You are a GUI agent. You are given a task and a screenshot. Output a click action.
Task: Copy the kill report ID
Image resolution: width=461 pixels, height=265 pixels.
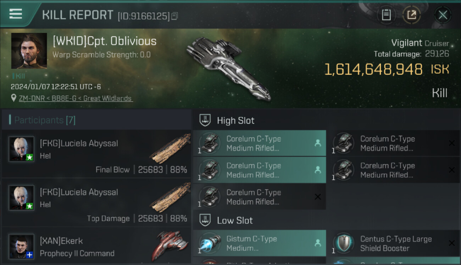(174, 16)
